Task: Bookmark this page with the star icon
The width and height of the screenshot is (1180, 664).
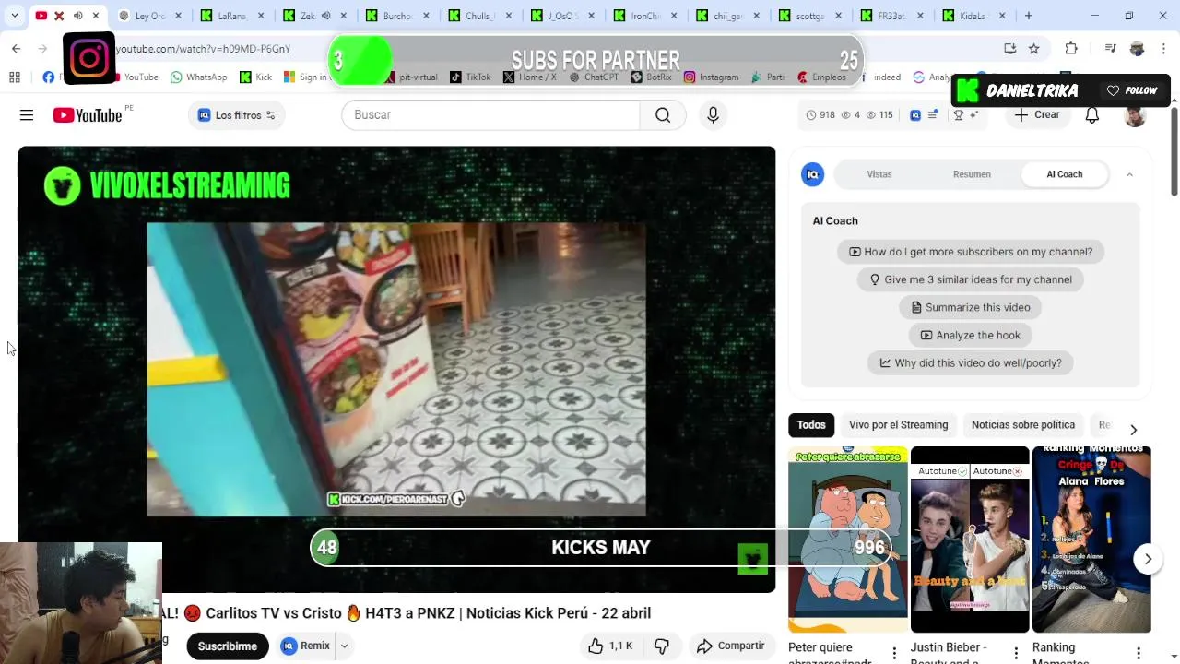Action: (x=1034, y=49)
